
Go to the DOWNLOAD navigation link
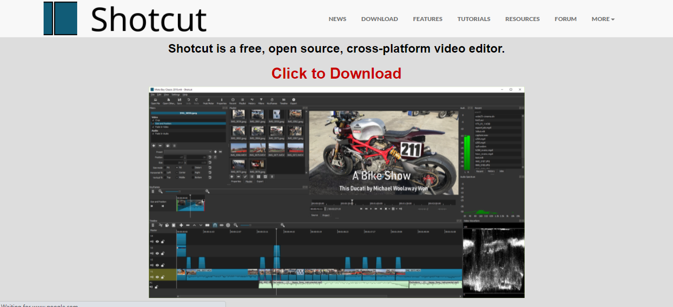click(379, 19)
